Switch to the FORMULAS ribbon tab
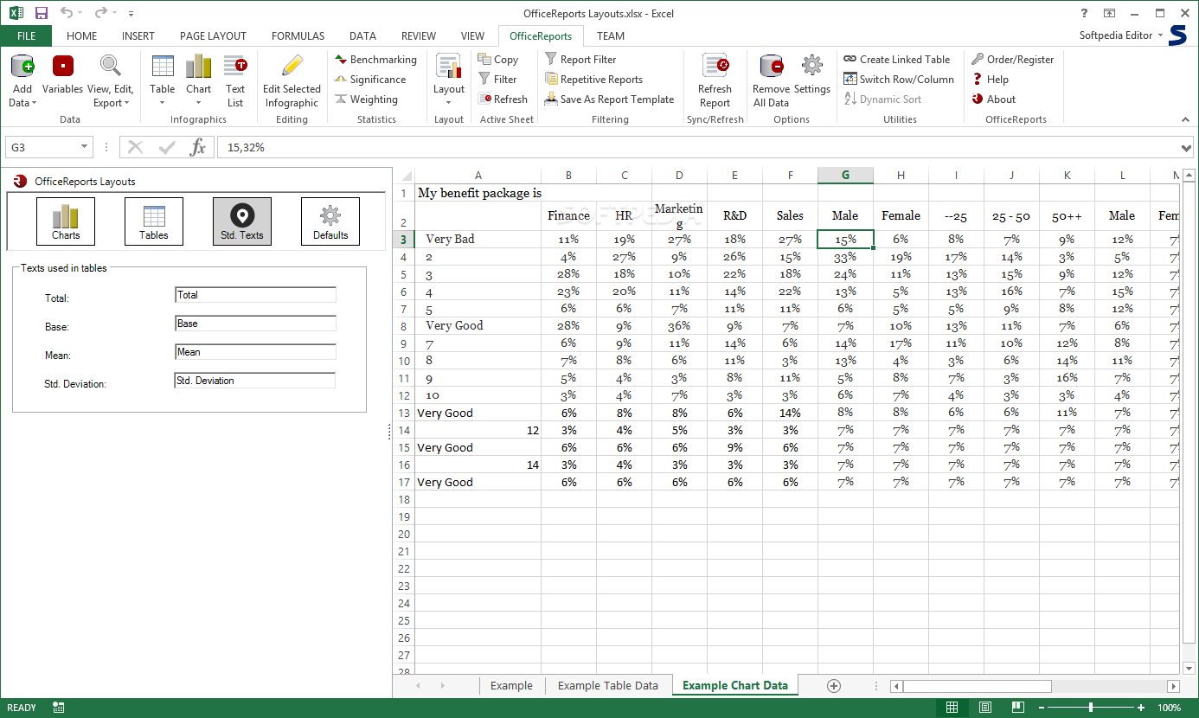 click(298, 35)
